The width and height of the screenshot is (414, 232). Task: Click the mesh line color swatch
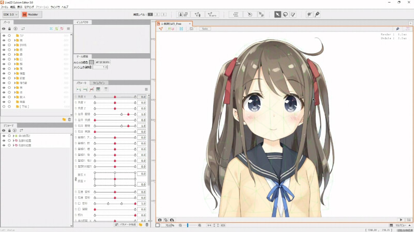coord(92,62)
